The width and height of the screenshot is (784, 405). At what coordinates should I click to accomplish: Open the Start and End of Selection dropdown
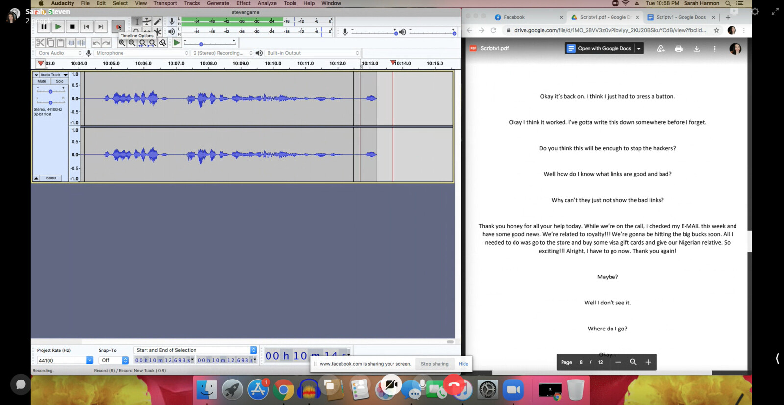pyautogui.click(x=195, y=350)
